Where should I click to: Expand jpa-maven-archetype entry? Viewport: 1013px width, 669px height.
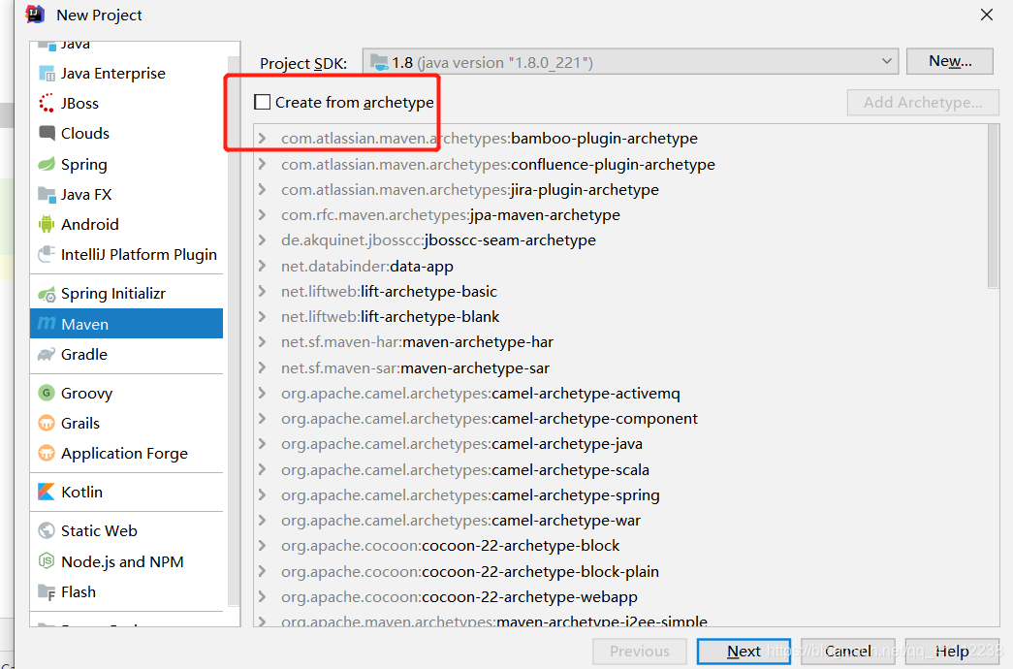pos(263,214)
